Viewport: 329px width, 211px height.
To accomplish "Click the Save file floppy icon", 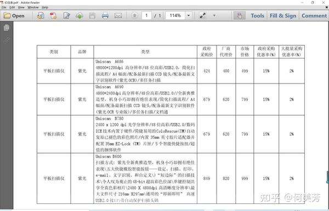I will (92, 16).
